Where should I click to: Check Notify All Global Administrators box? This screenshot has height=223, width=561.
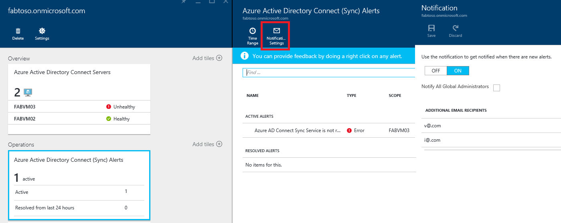[x=496, y=88]
